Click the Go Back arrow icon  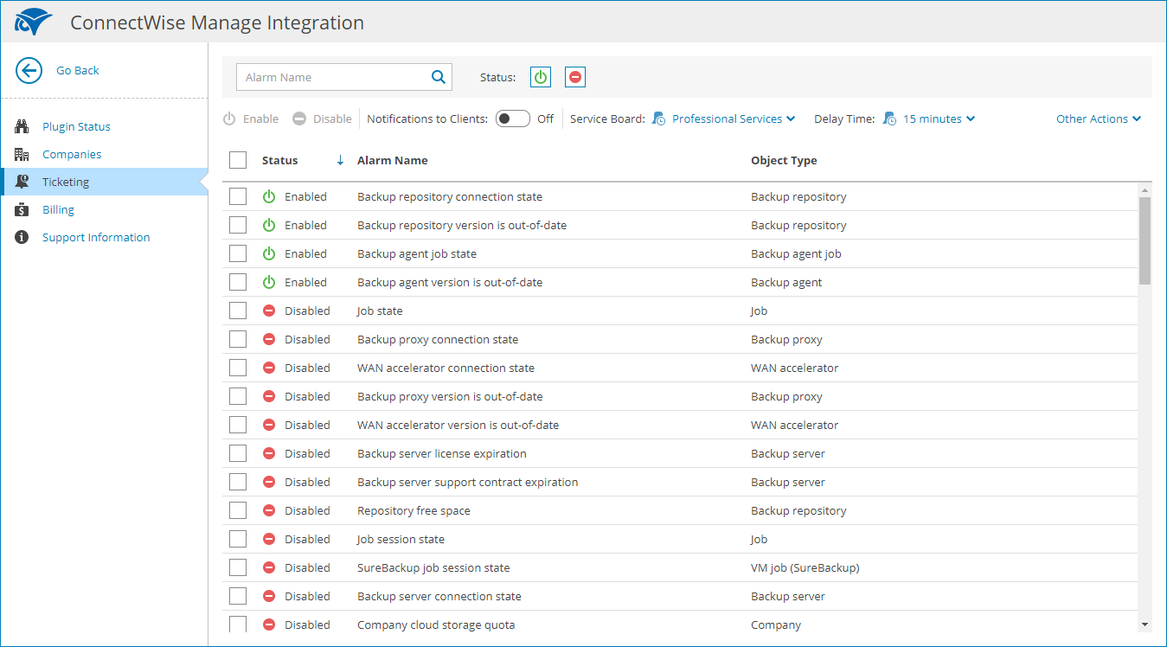29,71
